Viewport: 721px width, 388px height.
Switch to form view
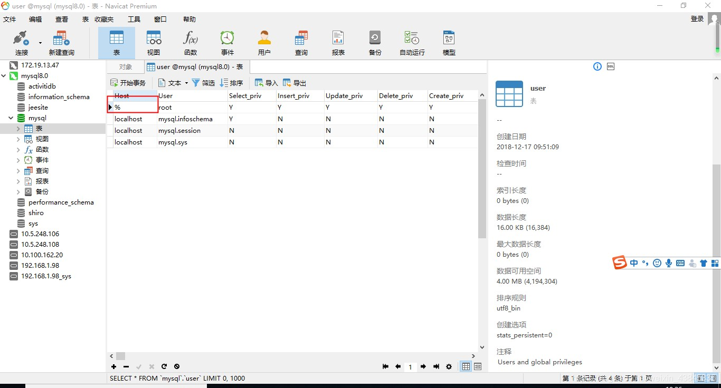click(478, 367)
